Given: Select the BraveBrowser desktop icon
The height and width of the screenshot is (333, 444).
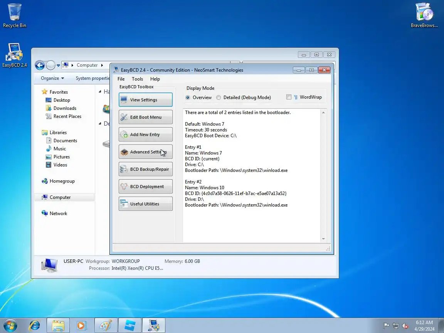Looking at the screenshot, I should pos(424,15).
